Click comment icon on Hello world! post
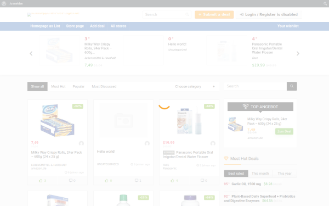The image size is (329, 206). tap(137, 180)
